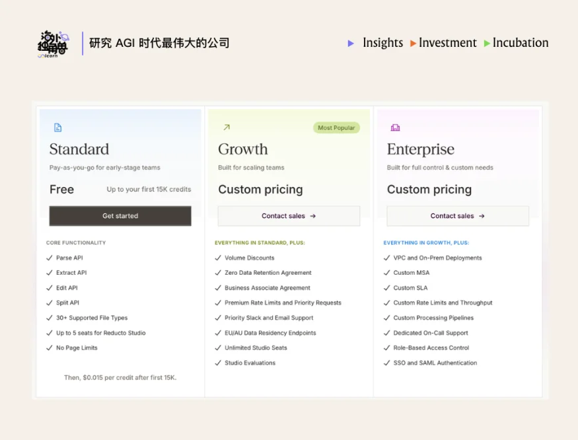Click the green triangle before Insights
This screenshot has width=578, height=440.
351,43
